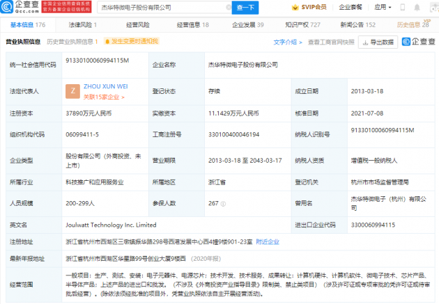Expand 文字介绍 section arrow
Screen dimensions: 439x304
(300, 42)
